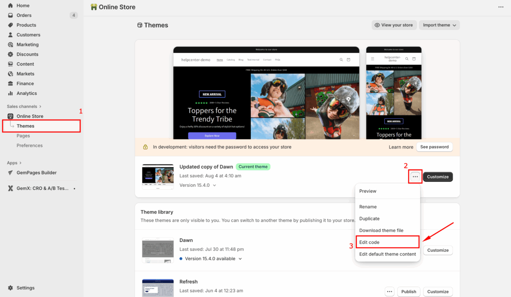Open the Orders section
Viewport: 511px width, 297px height.
point(24,15)
